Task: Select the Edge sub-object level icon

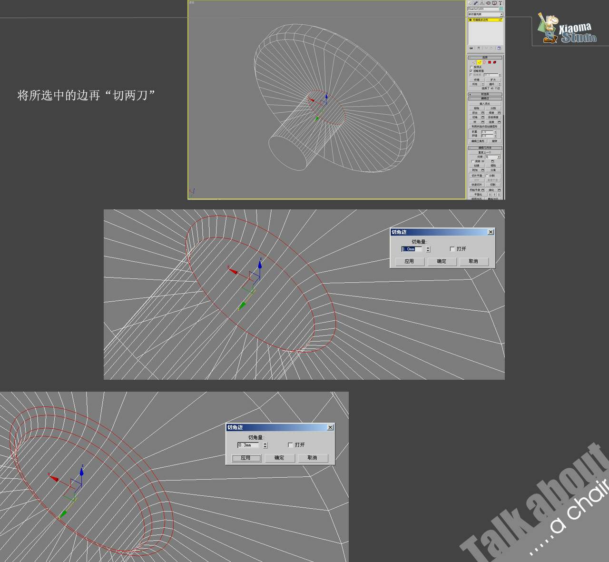Action: click(x=480, y=62)
